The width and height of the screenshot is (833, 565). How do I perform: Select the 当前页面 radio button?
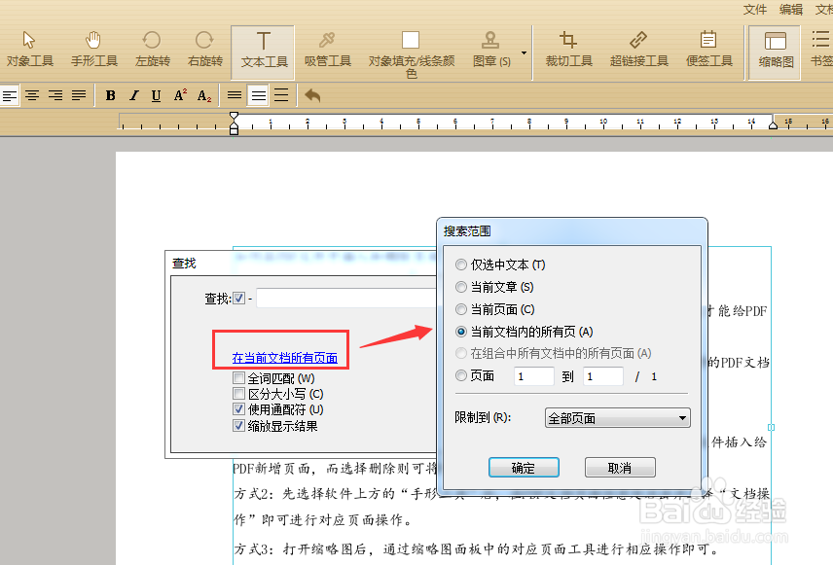pyautogui.click(x=460, y=309)
